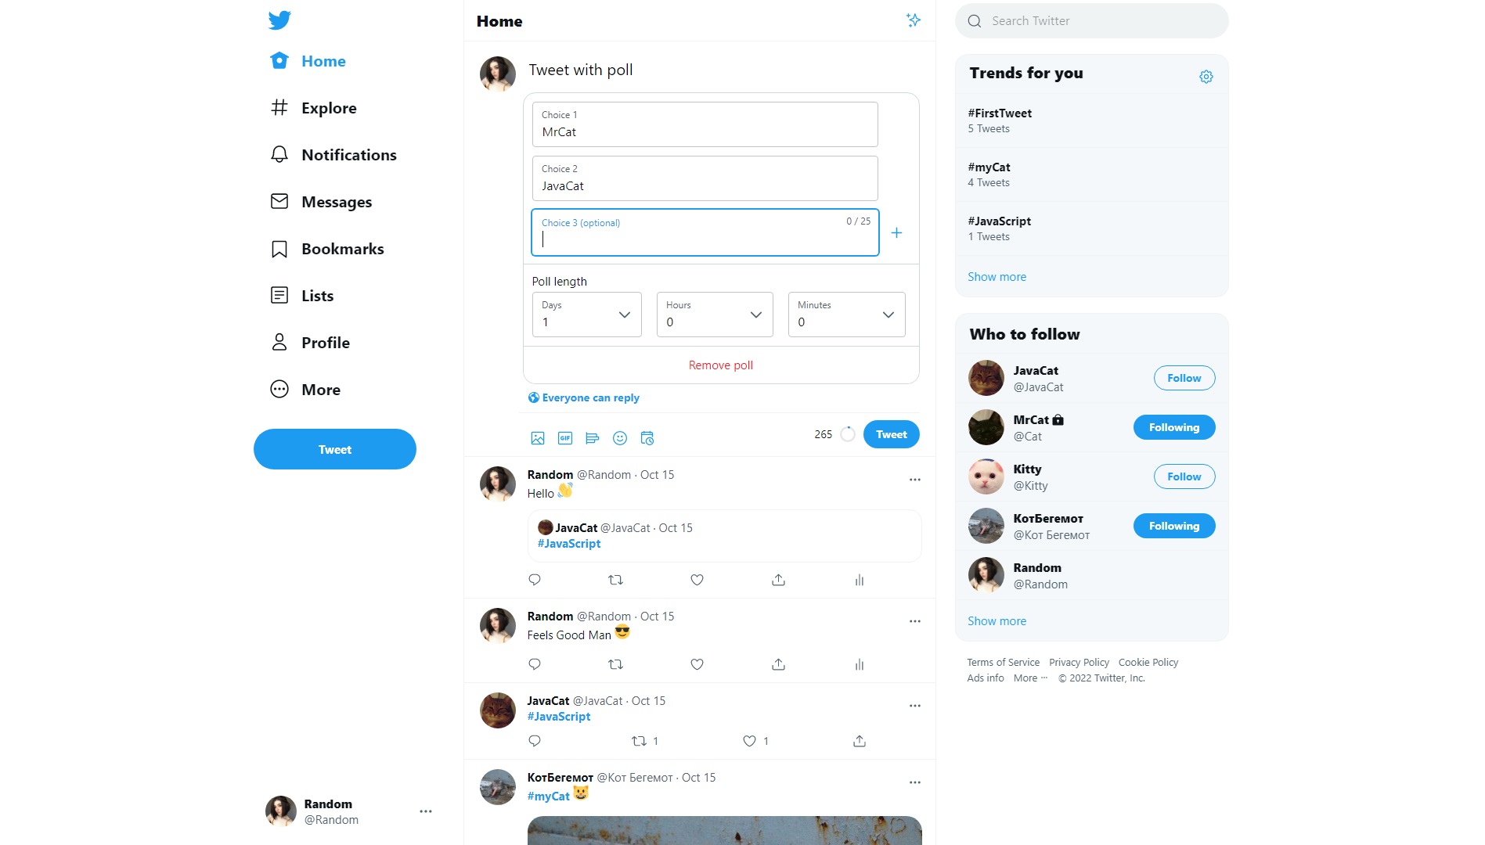Click the emoji icon in tweet composer
The width and height of the screenshot is (1485, 845).
[620, 438]
